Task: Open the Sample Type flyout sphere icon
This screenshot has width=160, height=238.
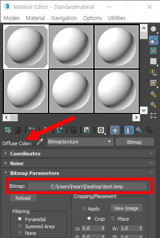Action: pyautogui.click(x=153, y=29)
